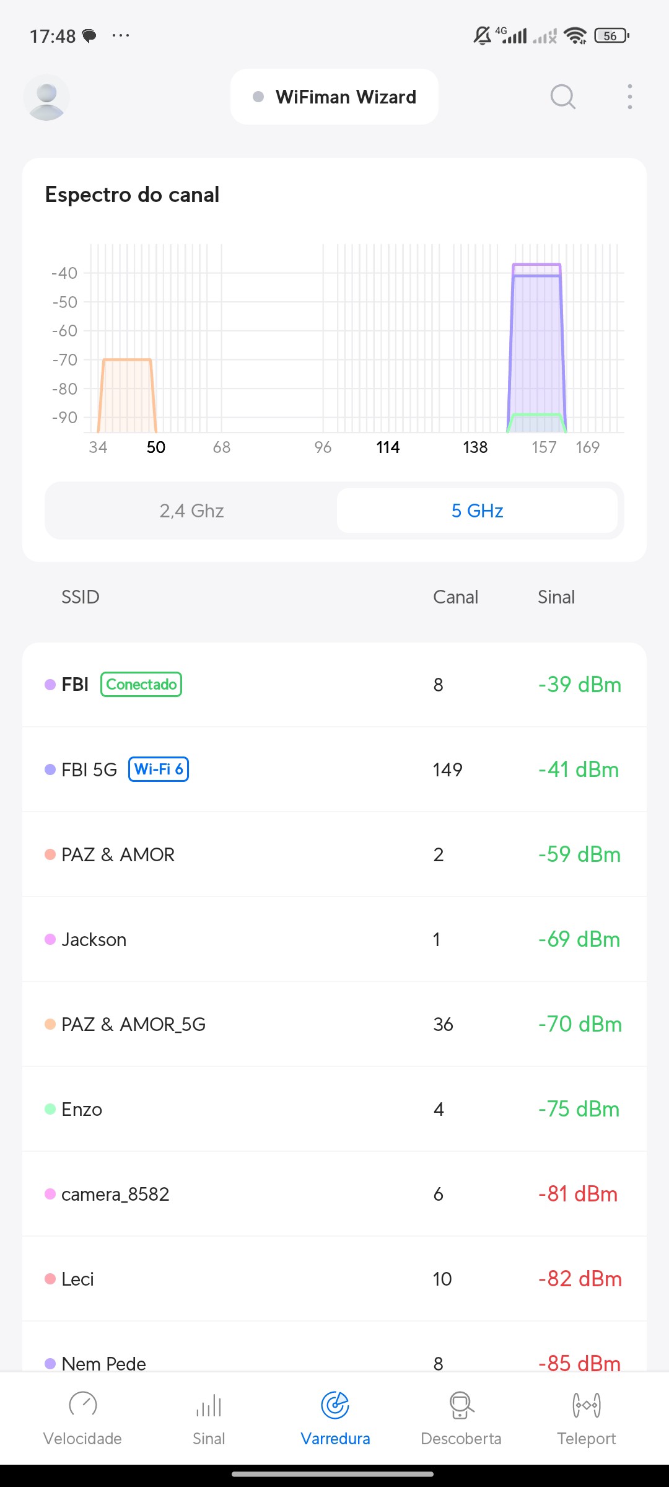Tap the purple dot beside Jackson
Viewport: 669px width, 1487px height.
pyautogui.click(x=50, y=940)
